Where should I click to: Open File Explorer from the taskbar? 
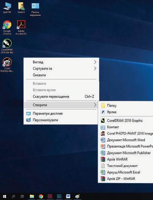pyautogui.click(x=32, y=196)
